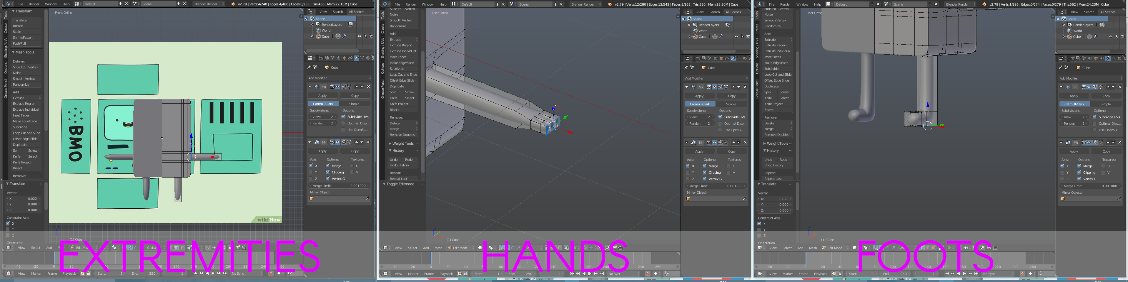
Task: Expand Weight Tools panel in middle window
Action: (x=390, y=143)
